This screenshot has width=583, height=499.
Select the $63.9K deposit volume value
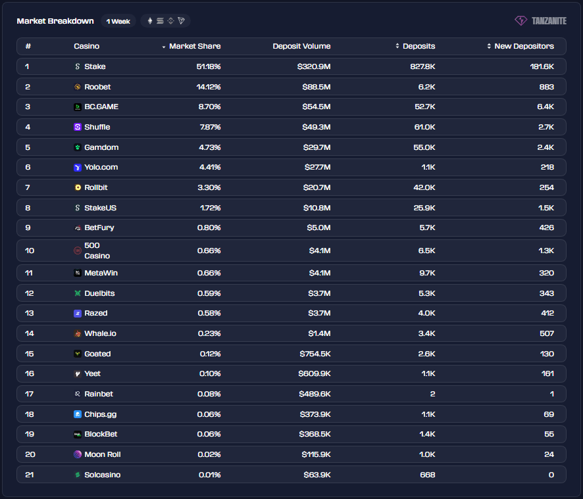[317, 475]
